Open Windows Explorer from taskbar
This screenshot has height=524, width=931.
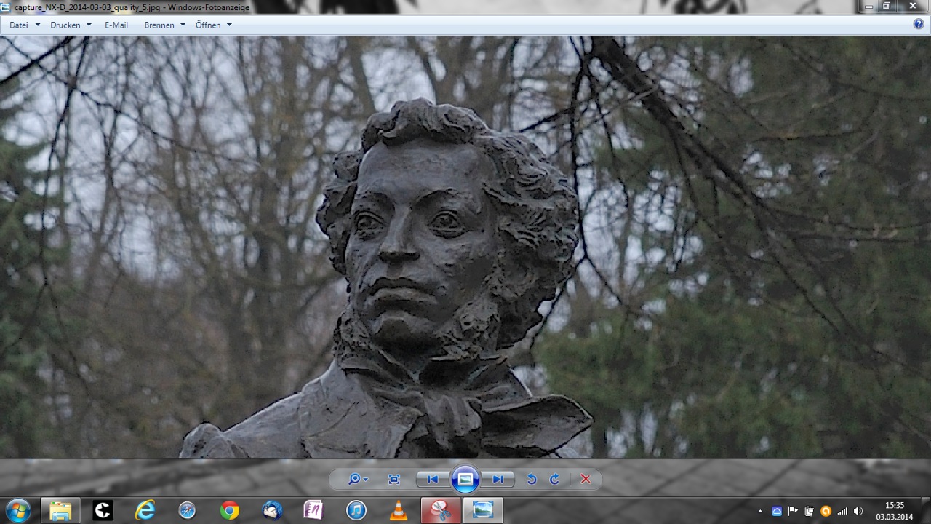60,511
